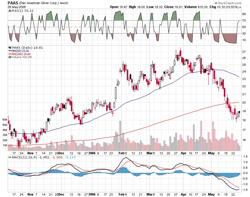Click the RSI(2) indicator triangle icon
Viewport: 250px width, 197px height.
(10, 11)
